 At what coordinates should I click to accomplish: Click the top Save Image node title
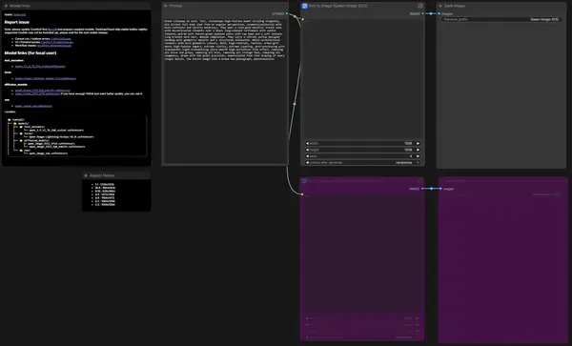pos(455,6)
